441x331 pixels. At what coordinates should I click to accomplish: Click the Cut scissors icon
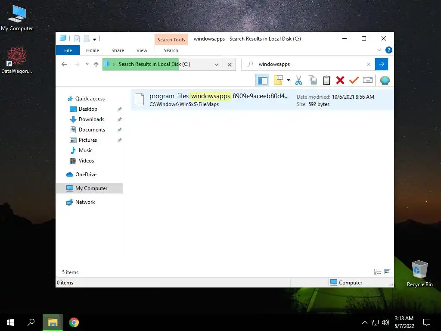point(299,80)
